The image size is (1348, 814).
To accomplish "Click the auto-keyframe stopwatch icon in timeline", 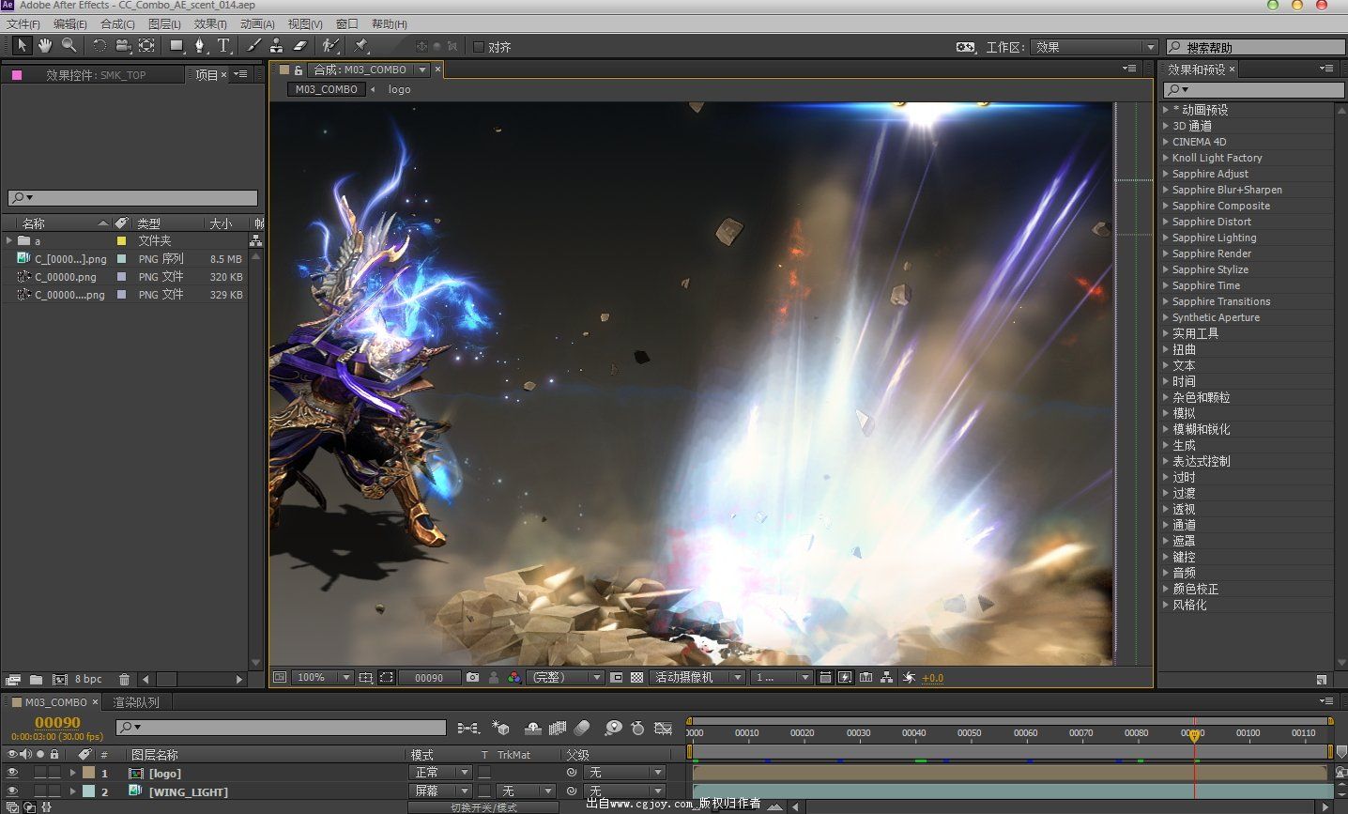I will pos(637,728).
